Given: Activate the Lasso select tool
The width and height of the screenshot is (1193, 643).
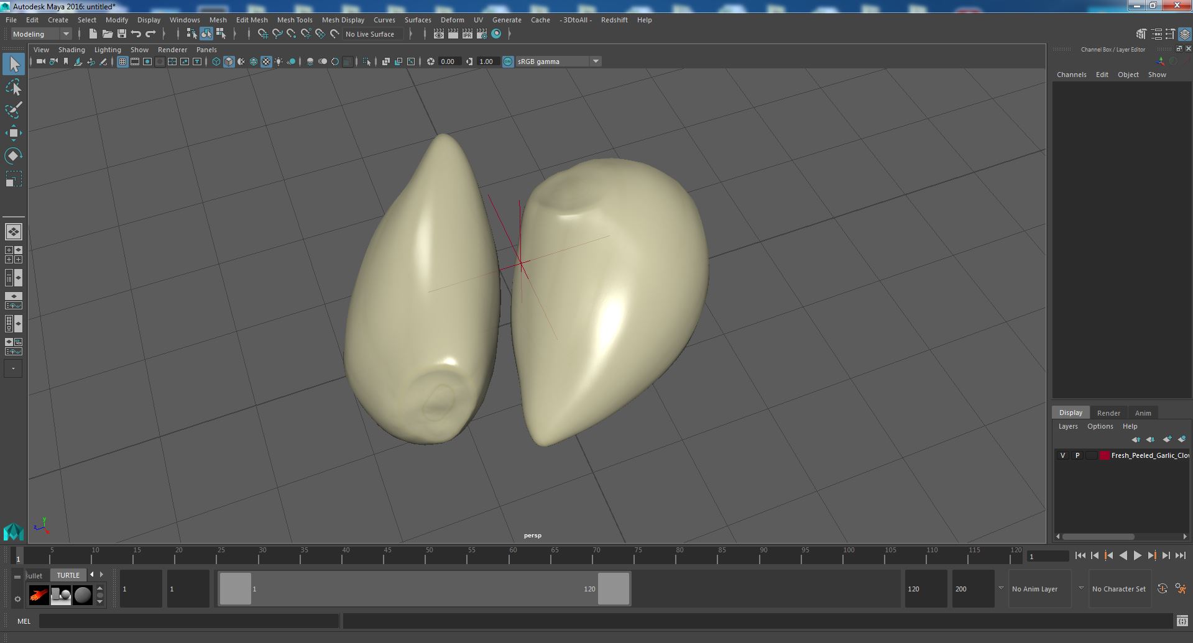Looking at the screenshot, I should click(13, 88).
